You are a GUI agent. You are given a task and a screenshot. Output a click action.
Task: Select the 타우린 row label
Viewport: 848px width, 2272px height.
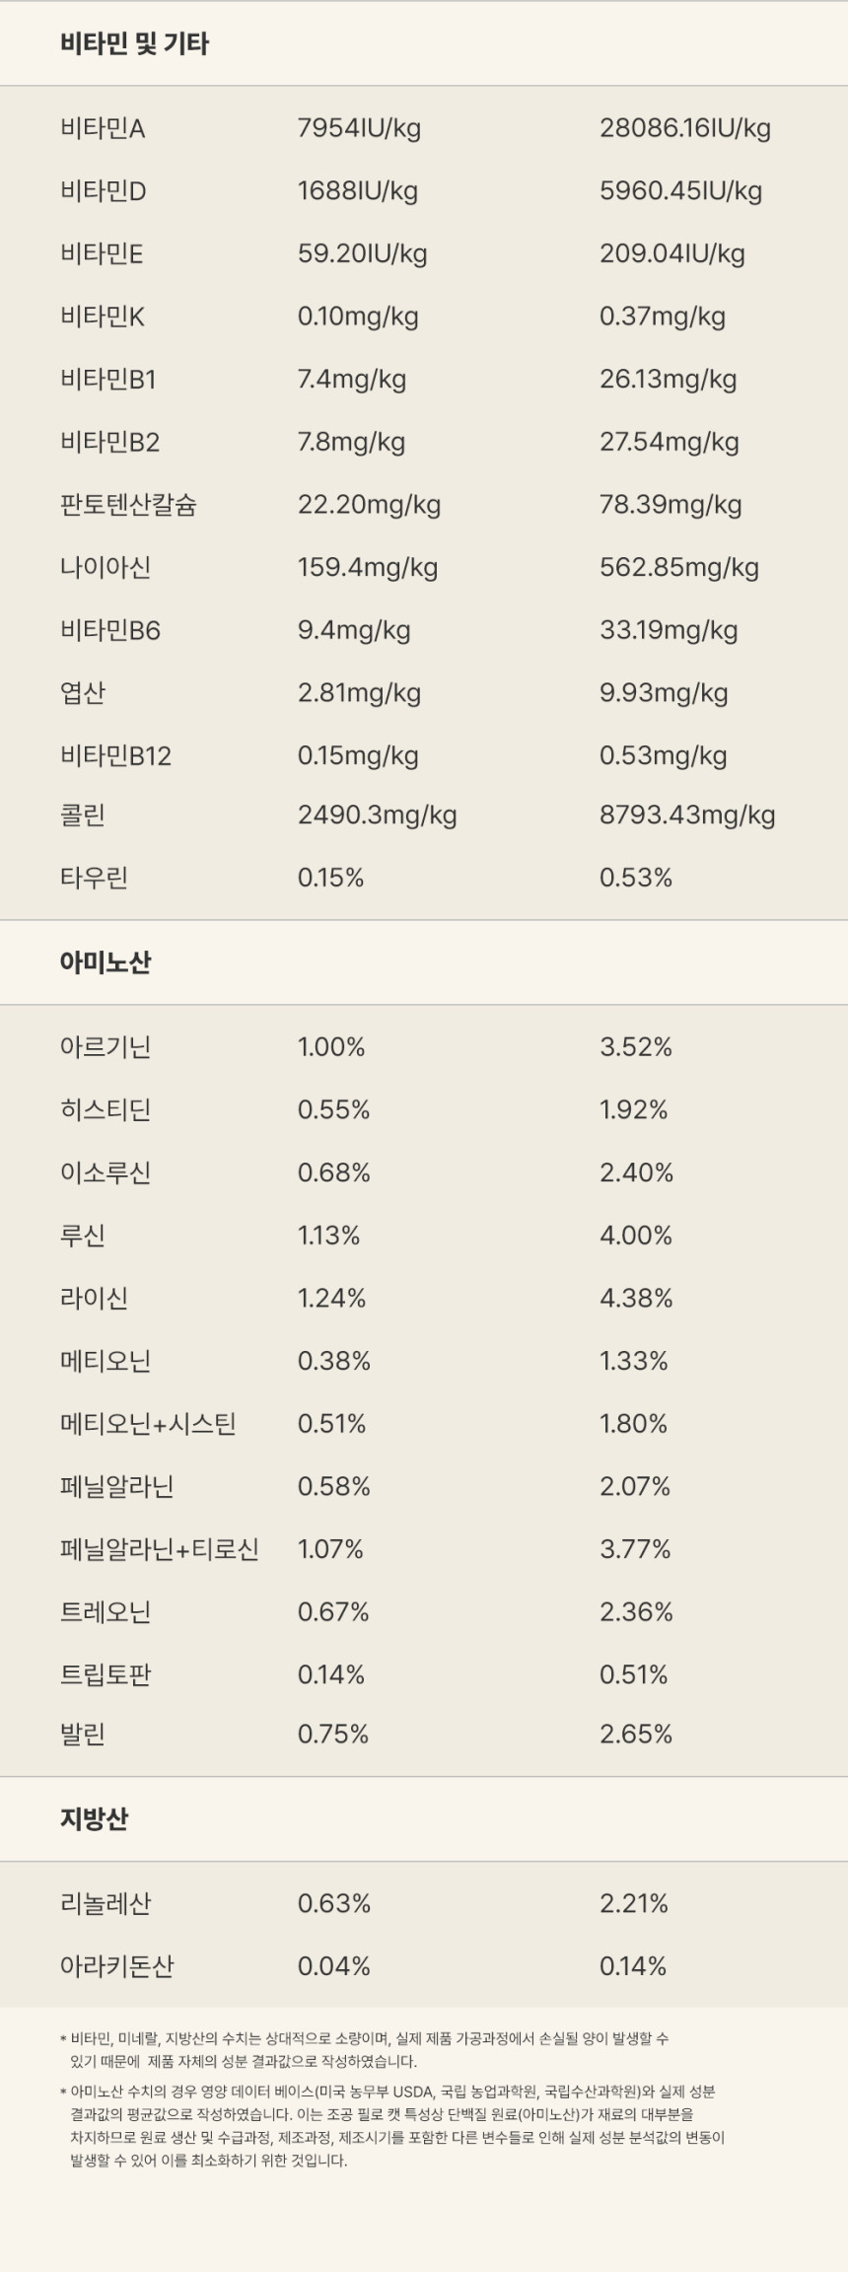click(x=94, y=878)
